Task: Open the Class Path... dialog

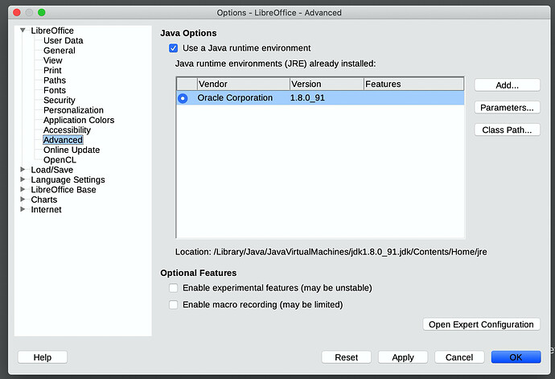Action: 507,130
